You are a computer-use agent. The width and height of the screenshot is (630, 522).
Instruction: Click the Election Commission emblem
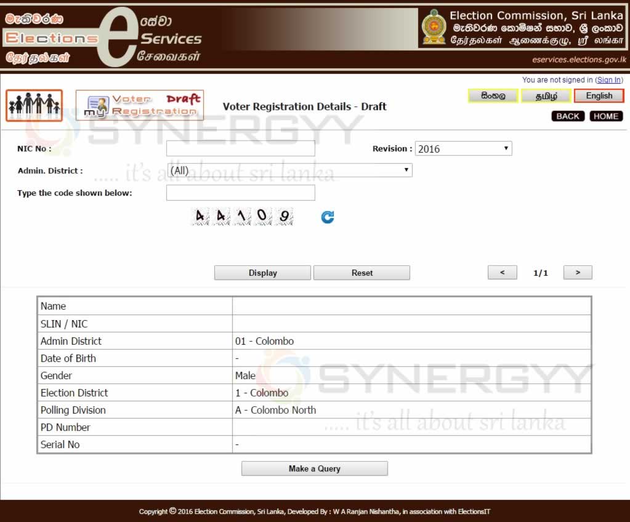tap(434, 28)
